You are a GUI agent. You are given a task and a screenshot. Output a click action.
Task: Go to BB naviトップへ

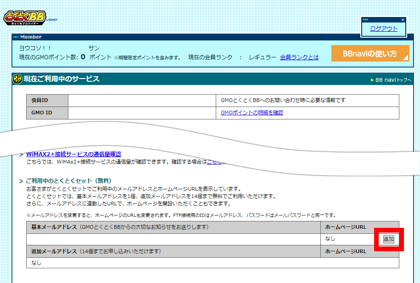coord(393,80)
